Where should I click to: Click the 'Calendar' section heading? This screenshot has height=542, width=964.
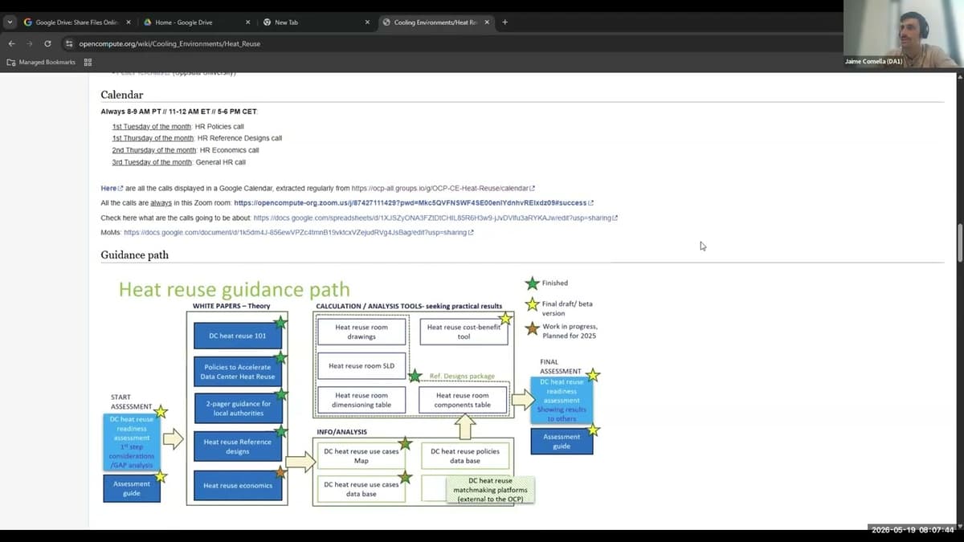pos(122,95)
